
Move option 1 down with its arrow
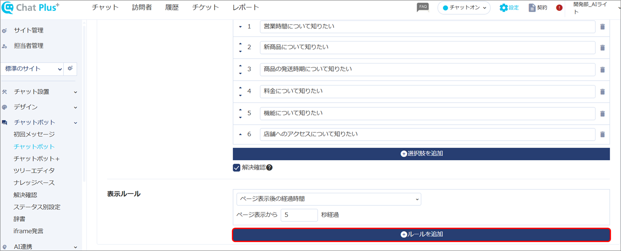(240, 27)
